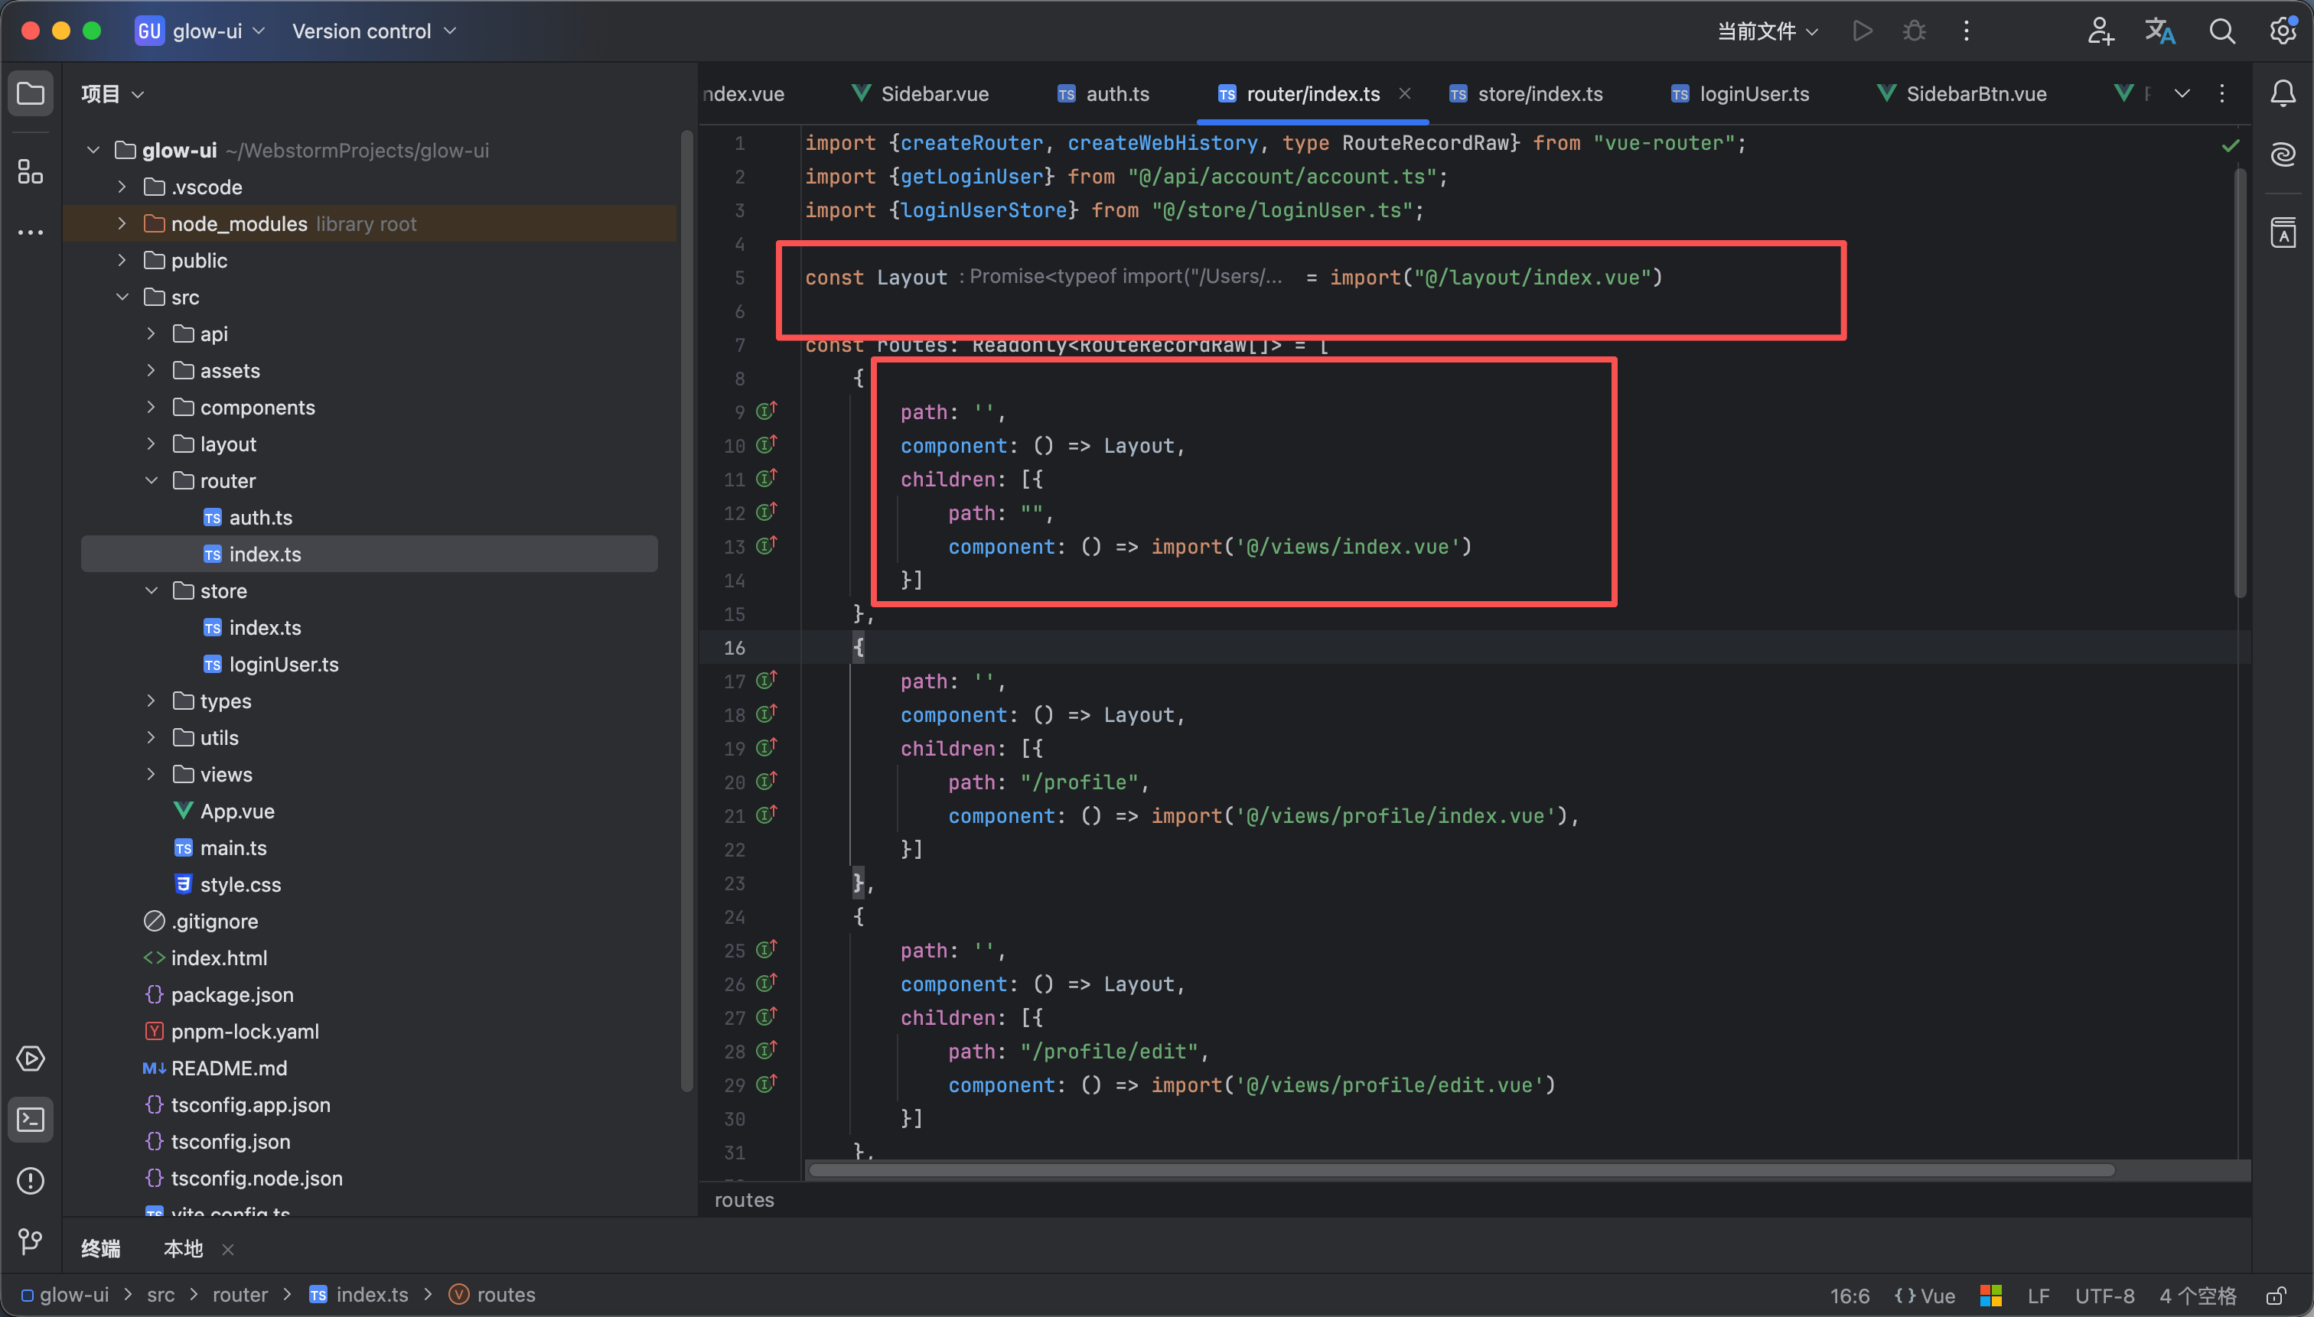Open the Structure tool window icon
Viewport: 2314px width, 1317px height.
coord(30,171)
